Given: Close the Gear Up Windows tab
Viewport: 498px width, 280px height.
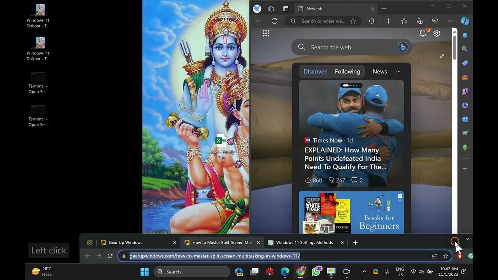Looking at the screenshot, I should coord(175,242).
